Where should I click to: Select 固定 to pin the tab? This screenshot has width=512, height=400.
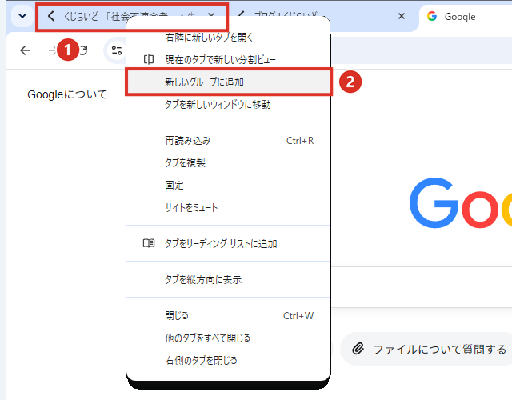tap(228, 185)
